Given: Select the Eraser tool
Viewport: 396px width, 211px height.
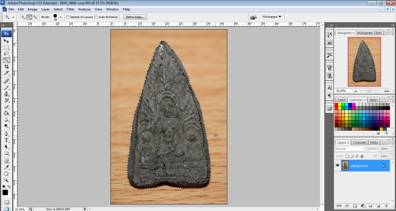Looking at the screenshot, I should click(6, 107).
